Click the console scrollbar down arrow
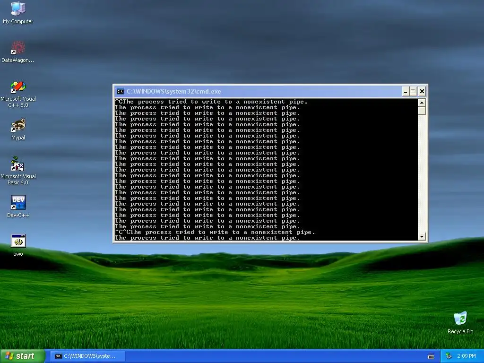The image size is (484, 363). click(x=422, y=237)
